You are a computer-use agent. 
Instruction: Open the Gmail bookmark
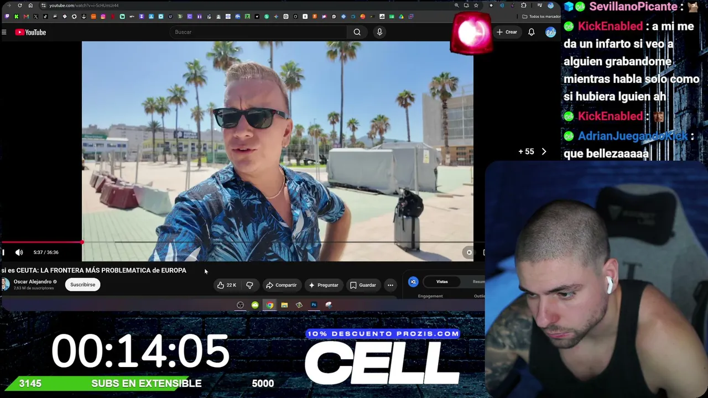click(26, 17)
